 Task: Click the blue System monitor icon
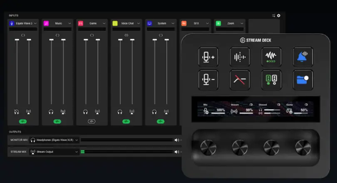click(149, 23)
